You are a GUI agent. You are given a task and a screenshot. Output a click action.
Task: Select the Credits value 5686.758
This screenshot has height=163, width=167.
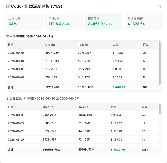click(x=50, y=123)
